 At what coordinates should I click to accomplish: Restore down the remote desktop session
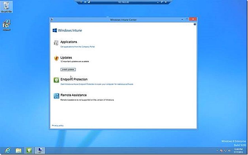coord(162,2)
